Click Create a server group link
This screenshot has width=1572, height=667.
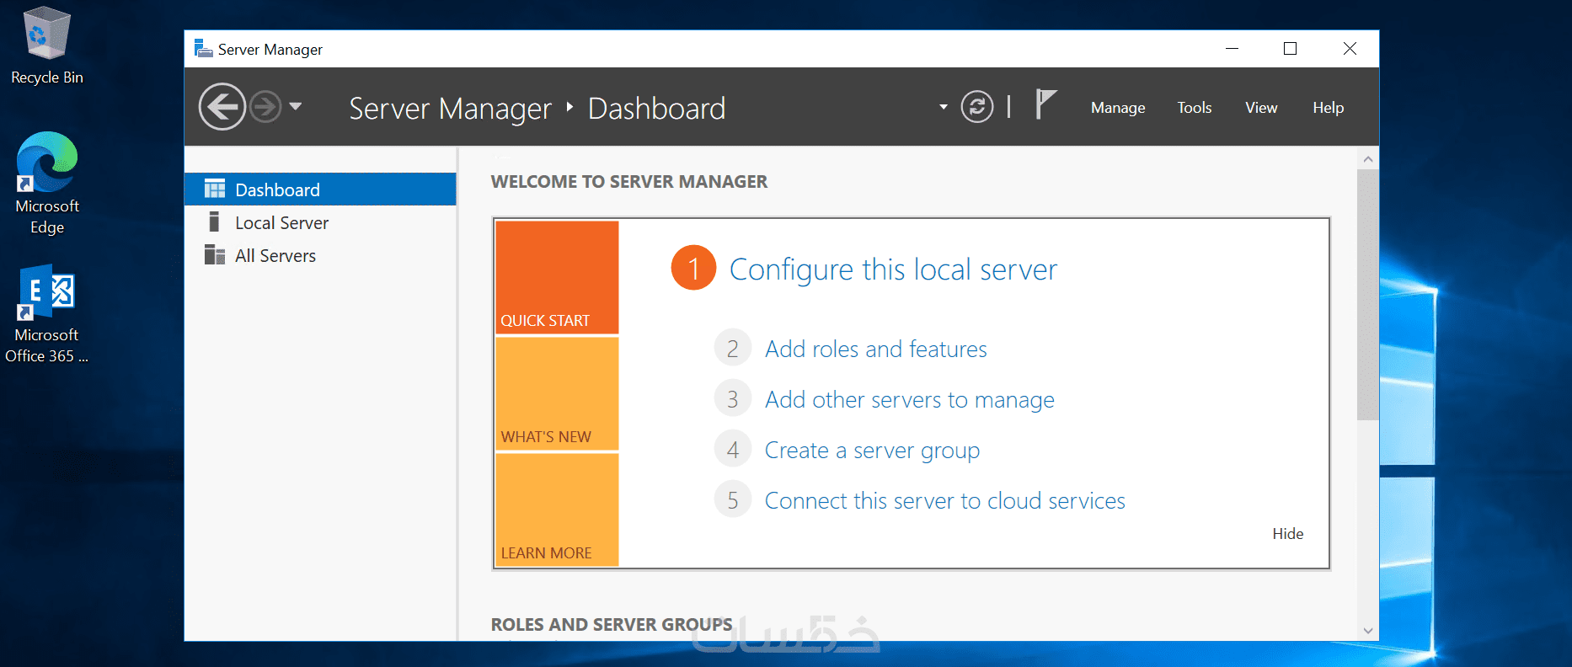pos(872,451)
